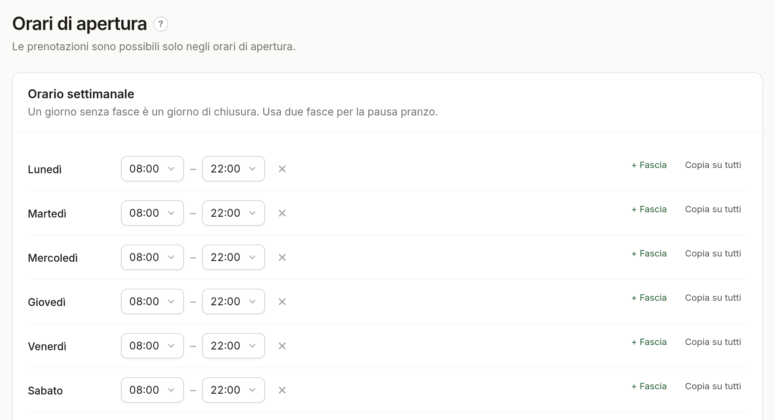This screenshot has width=775, height=420.
Task: Apply Mercoledì schedule with Copia su tutti
Action: point(713,253)
